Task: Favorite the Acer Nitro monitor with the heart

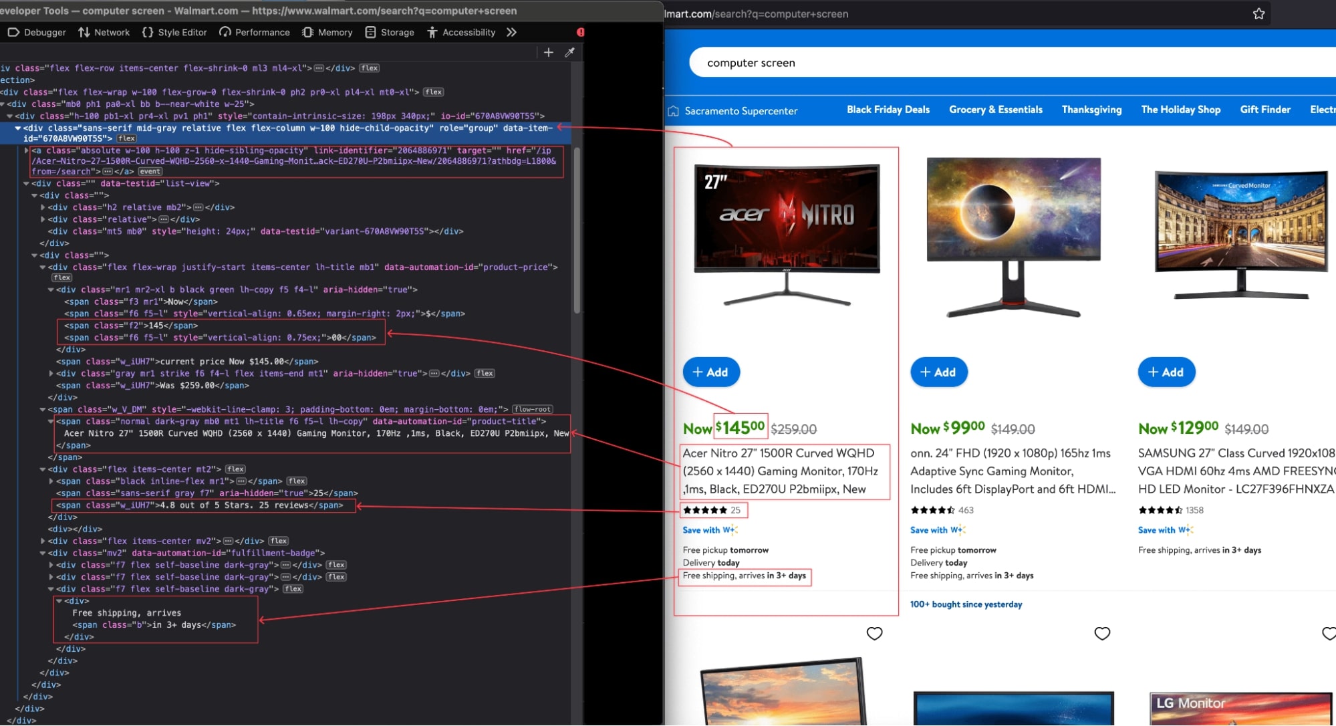Action: (874, 633)
